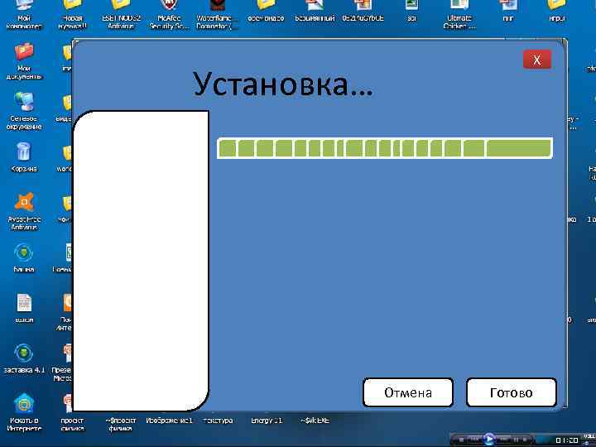Close the Установка dialog with red X
Image resolution: width=596 pixels, height=447 pixels.
click(x=536, y=60)
